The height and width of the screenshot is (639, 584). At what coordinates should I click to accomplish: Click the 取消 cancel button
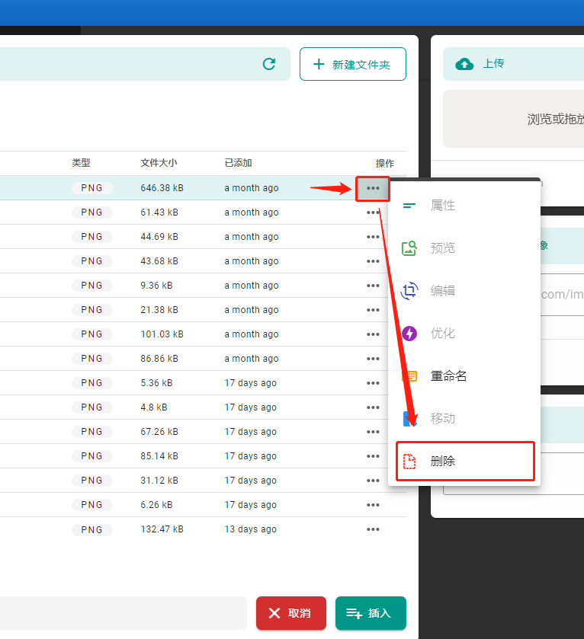pos(291,613)
